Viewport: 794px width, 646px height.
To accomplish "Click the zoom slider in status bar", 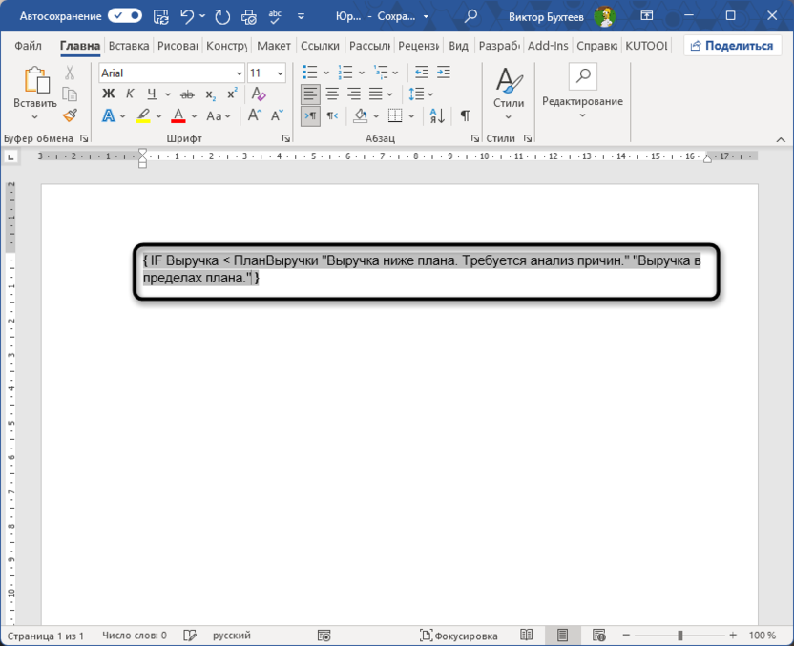I will click(679, 636).
